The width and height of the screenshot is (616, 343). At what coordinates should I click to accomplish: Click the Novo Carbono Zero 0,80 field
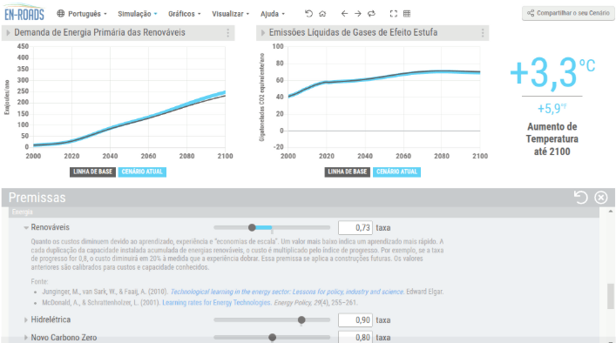[x=355, y=337]
